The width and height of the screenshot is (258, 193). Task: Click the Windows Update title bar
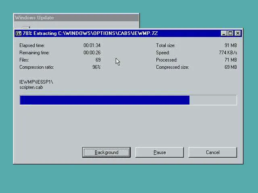(x=76, y=18)
